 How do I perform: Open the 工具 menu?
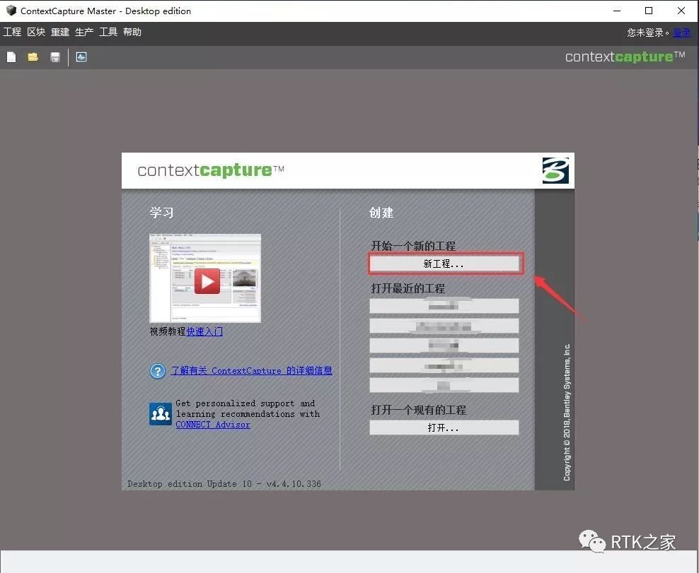pyautogui.click(x=108, y=32)
